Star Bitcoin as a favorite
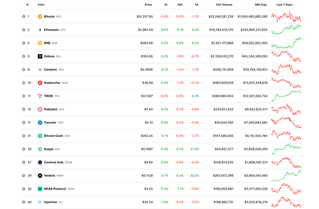The width and height of the screenshot is (319, 209). [x=24, y=16]
